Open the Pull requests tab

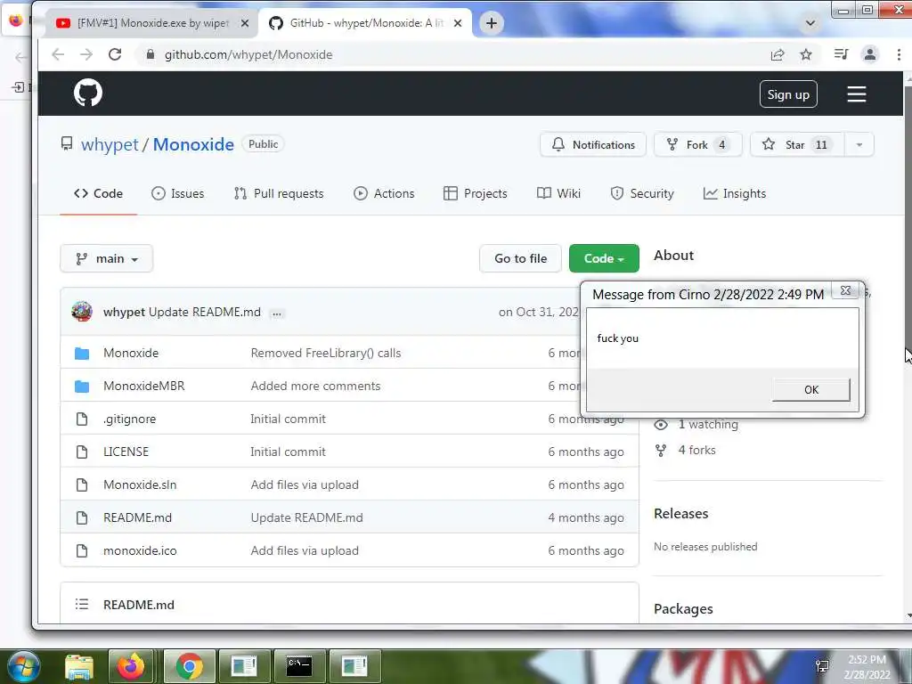279,193
